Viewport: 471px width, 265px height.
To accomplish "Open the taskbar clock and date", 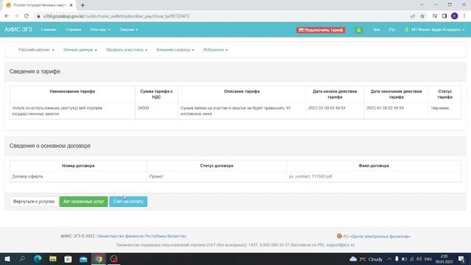I will [444, 259].
